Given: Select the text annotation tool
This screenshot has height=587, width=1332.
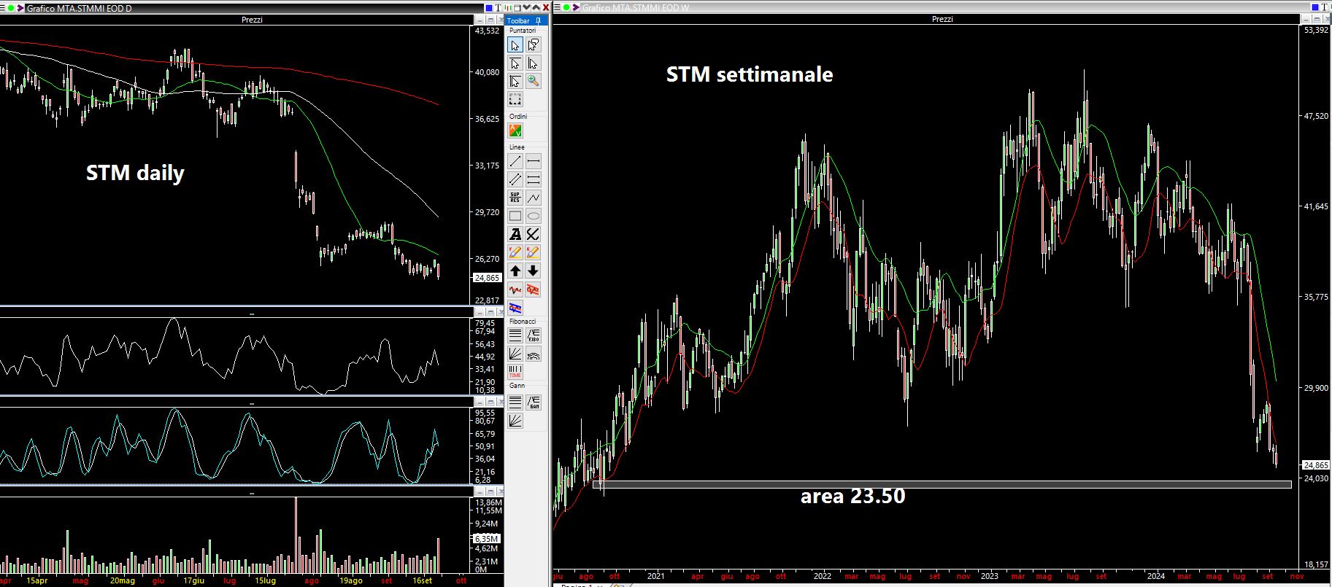Looking at the screenshot, I should point(515,235).
